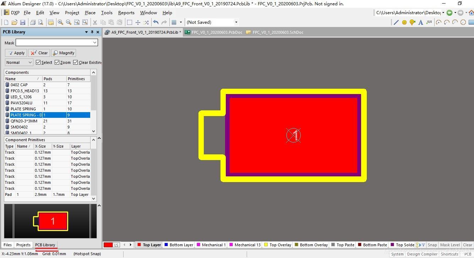Save the library with the floppy icon

click(22, 22)
